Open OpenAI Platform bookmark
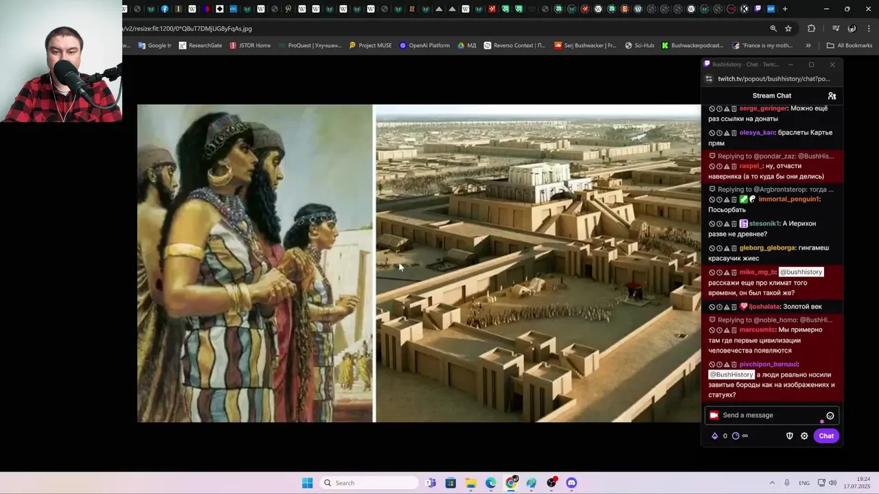Image resolution: width=879 pixels, height=494 pixels. click(424, 46)
